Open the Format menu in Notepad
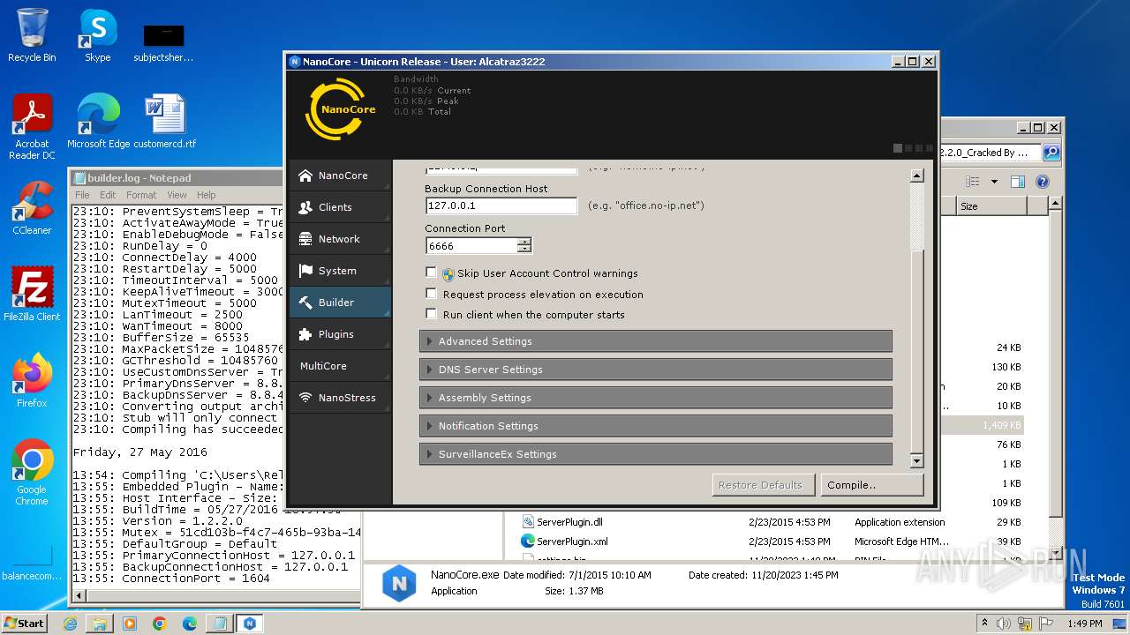Viewport: 1130px width, 635px height. point(141,195)
